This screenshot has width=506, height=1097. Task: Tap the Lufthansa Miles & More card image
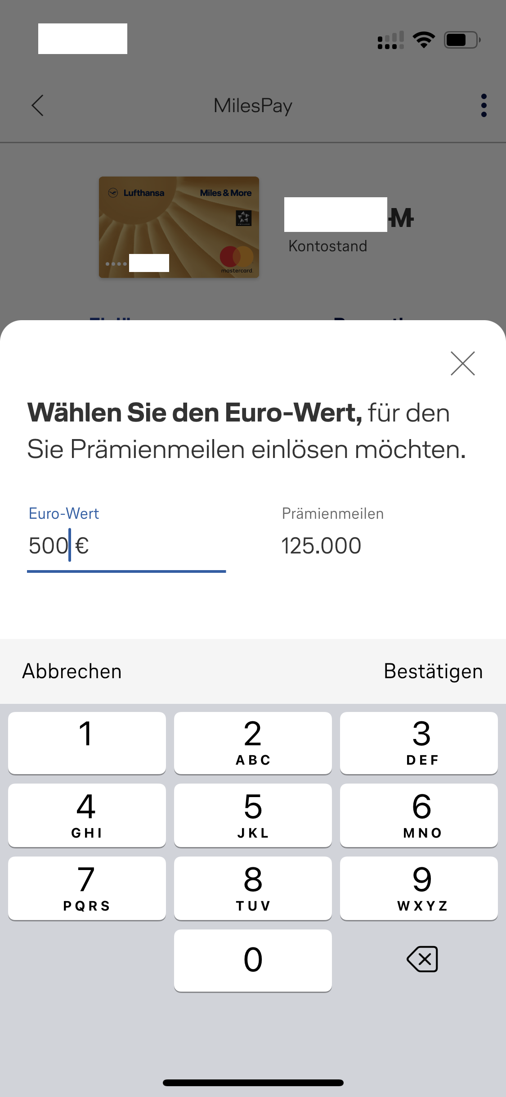179,227
